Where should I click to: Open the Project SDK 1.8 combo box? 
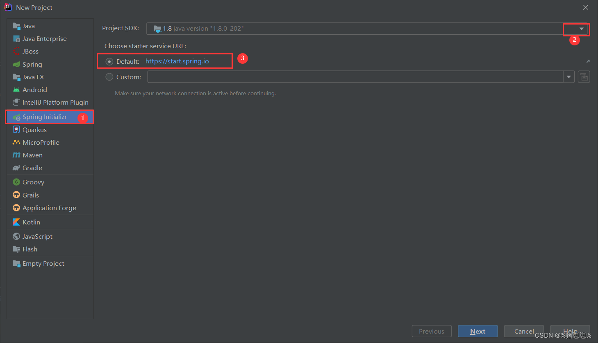(x=367, y=29)
